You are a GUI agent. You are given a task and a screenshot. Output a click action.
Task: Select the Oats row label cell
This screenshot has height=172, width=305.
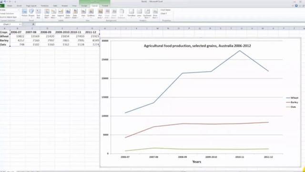point(4,44)
